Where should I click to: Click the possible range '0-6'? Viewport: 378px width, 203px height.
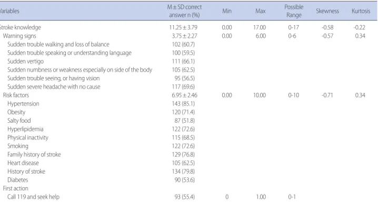pos(292,36)
